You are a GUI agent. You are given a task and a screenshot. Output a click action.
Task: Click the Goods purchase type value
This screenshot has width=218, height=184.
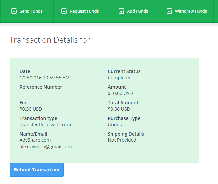(x=115, y=125)
